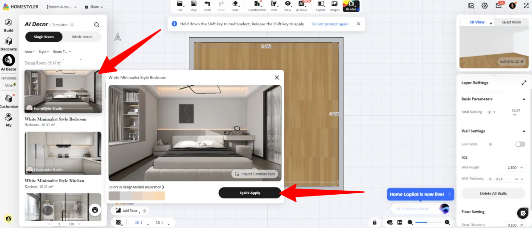Toggle the Lock Walls switch
Viewport: 532px width, 228px height.
(x=520, y=144)
